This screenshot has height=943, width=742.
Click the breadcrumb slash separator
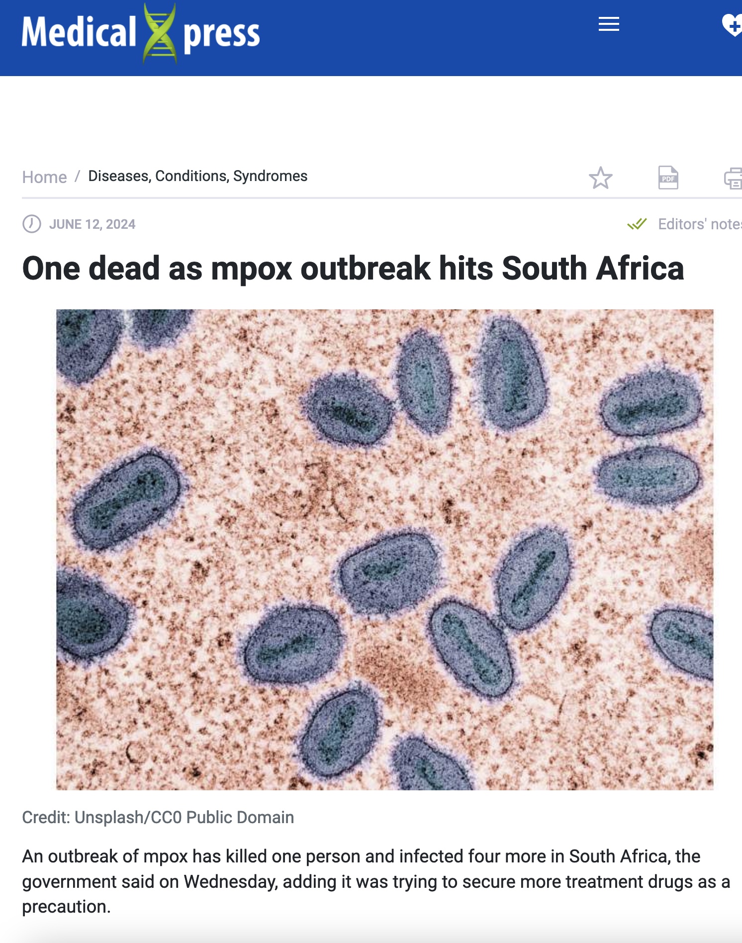[x=77, y=177]
